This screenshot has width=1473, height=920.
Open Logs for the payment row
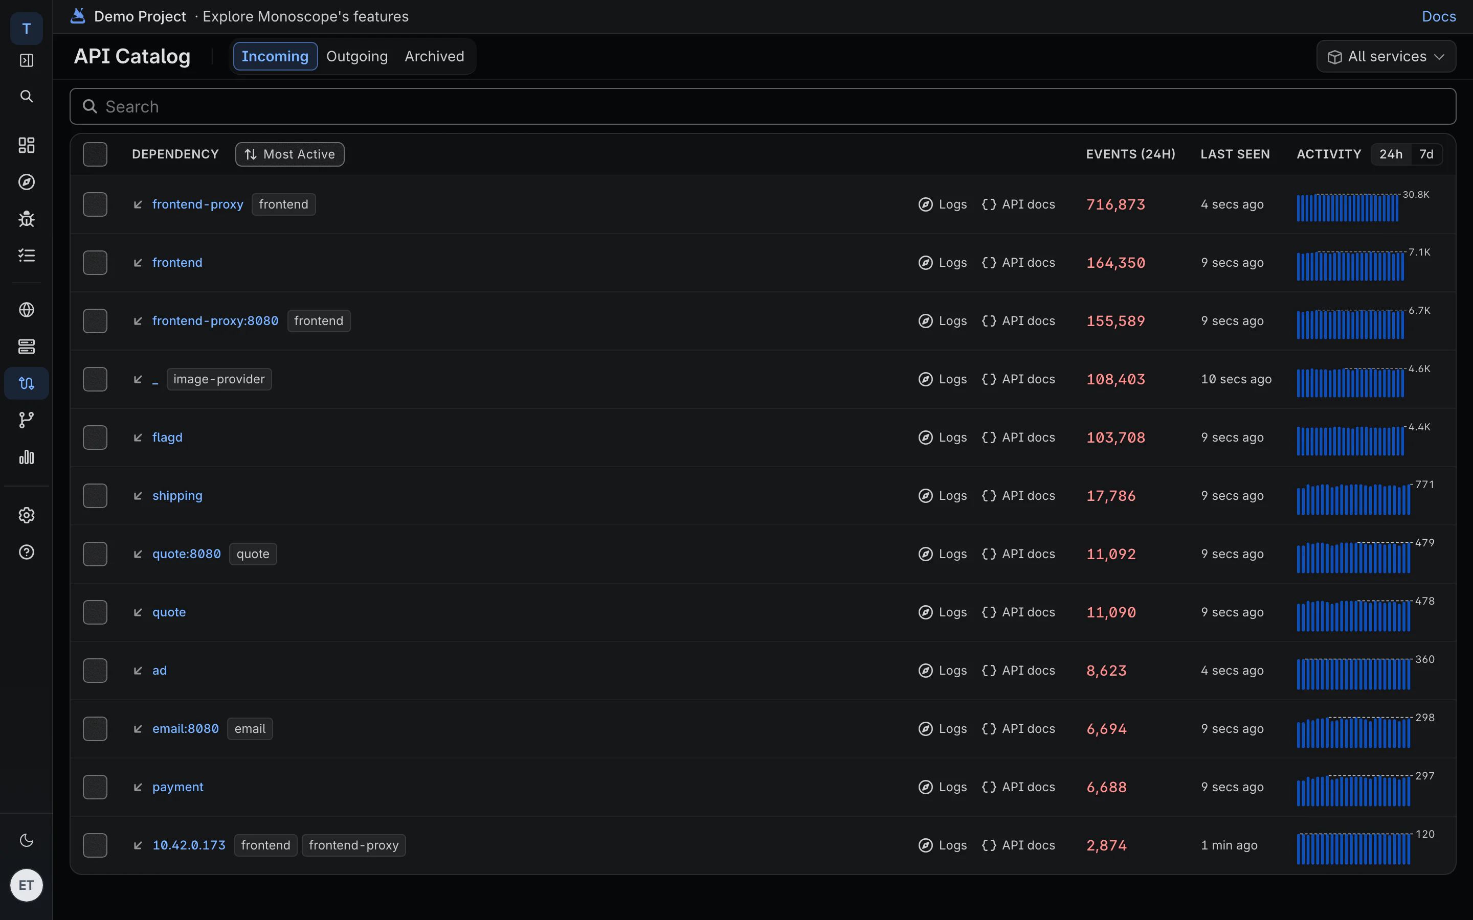(942, 787)
